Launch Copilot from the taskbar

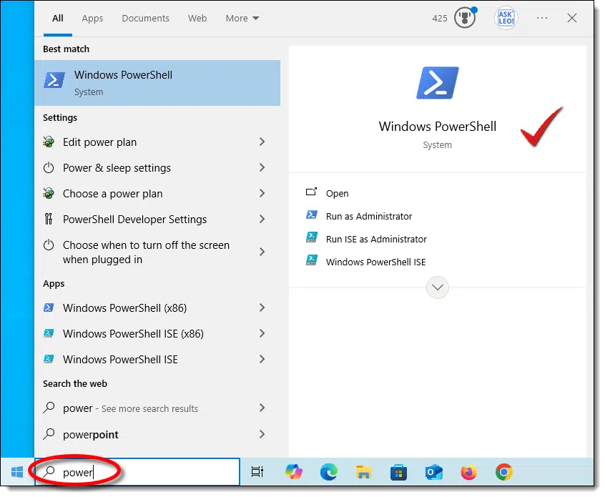click(293, 472)
